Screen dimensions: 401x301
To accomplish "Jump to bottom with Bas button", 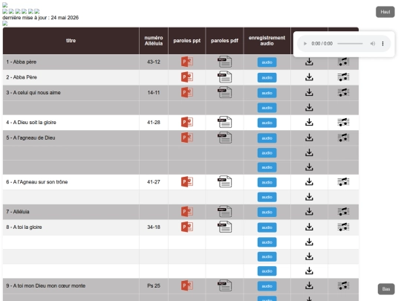I will 386,289.
